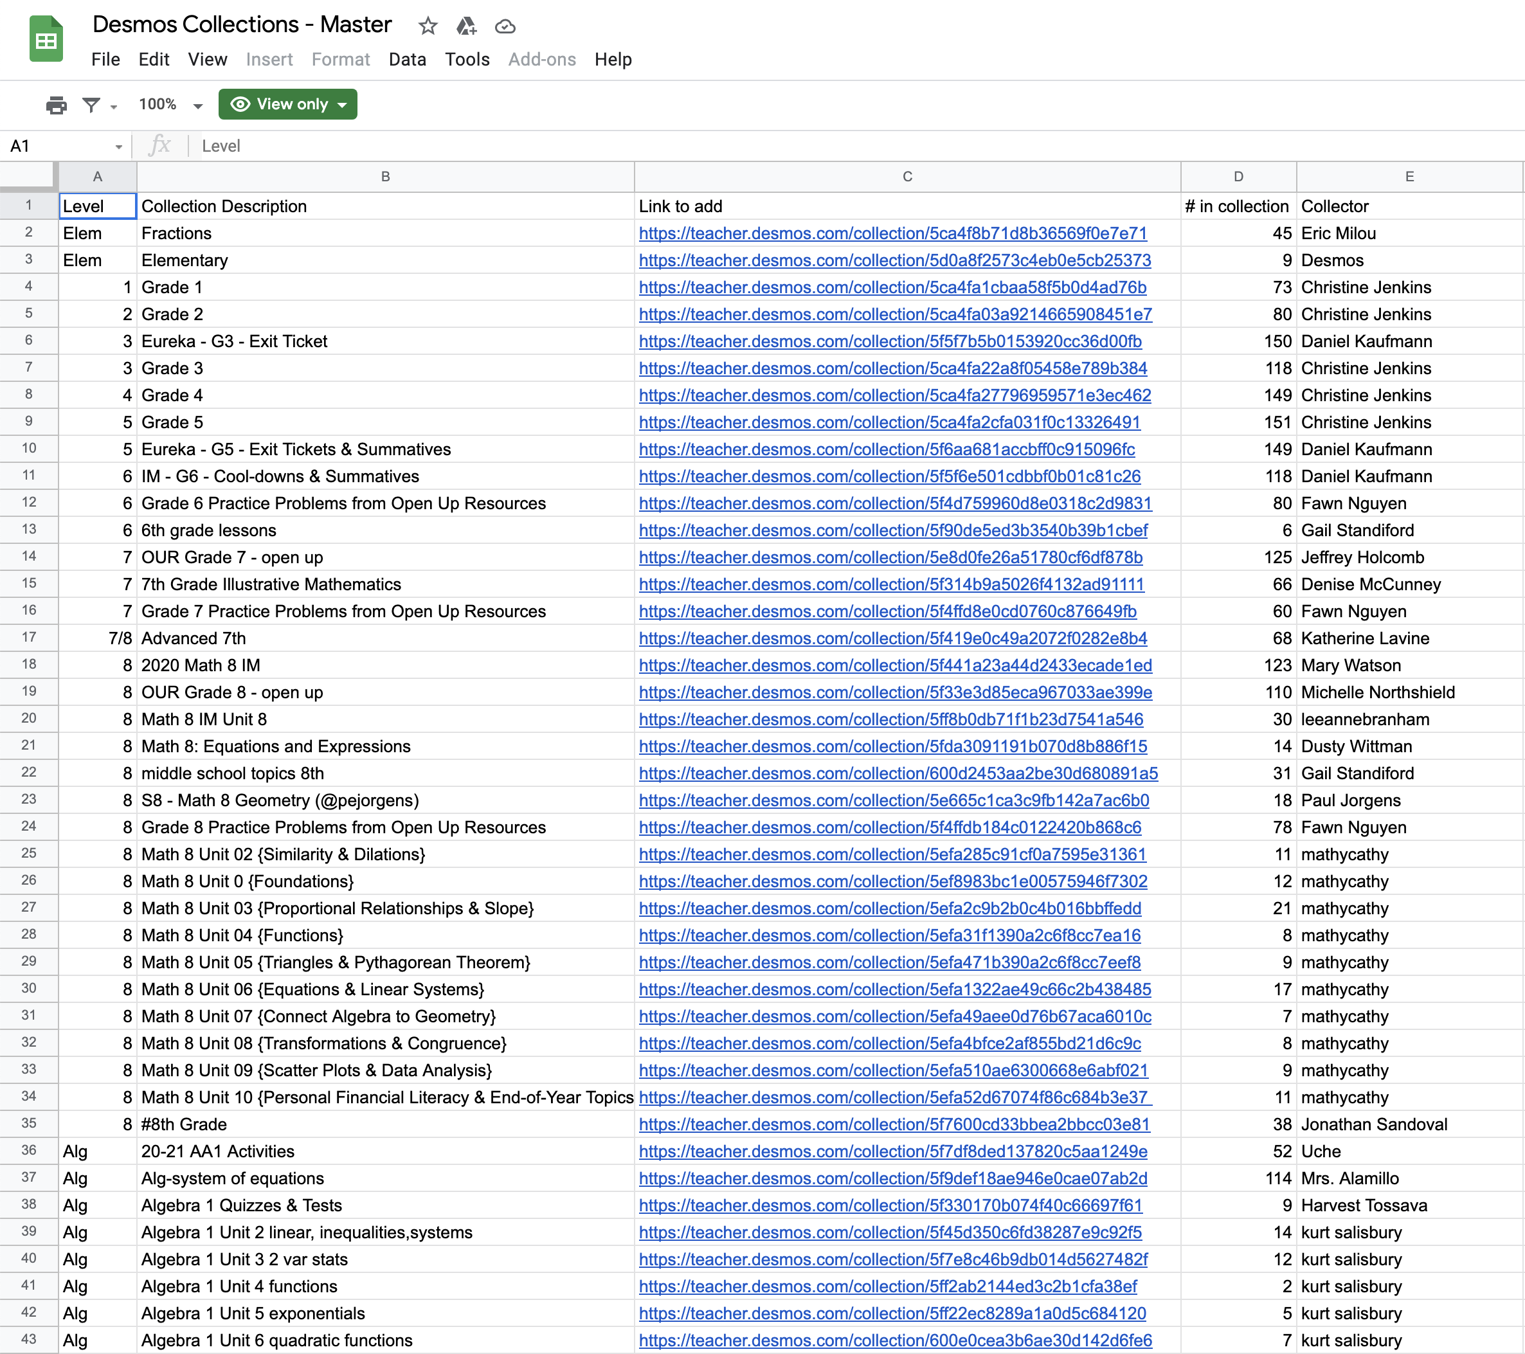
Task: Click the Collection Description header cell
Action: [386, 206]
